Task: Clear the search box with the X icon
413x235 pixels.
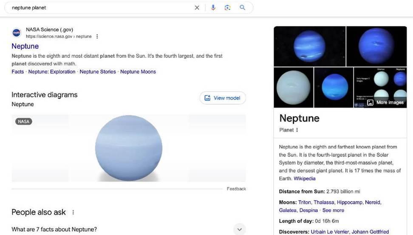Action: [x=197, y=8]
